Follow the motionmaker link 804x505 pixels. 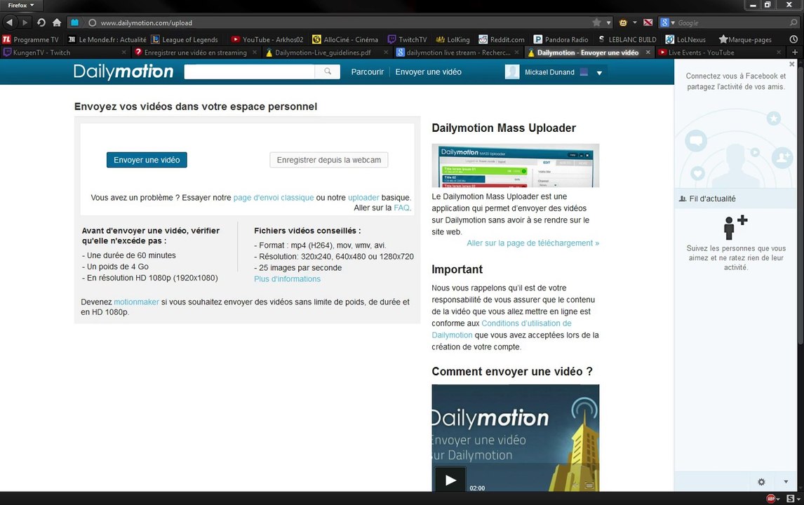click(136, 302)
